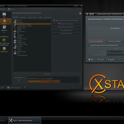Click wrench icon in Farben taskbar entry
124x124 pixels.
11,120
